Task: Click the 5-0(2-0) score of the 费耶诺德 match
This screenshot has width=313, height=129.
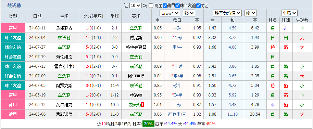Action: [x=93, y=114]
